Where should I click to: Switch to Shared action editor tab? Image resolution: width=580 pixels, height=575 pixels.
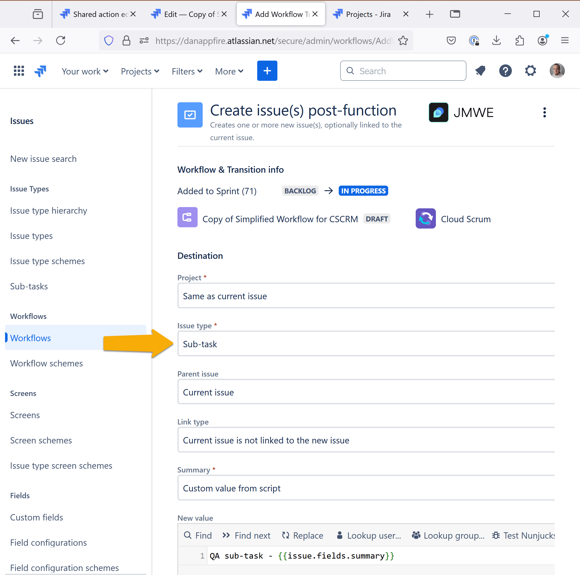[x=96, y=14]
